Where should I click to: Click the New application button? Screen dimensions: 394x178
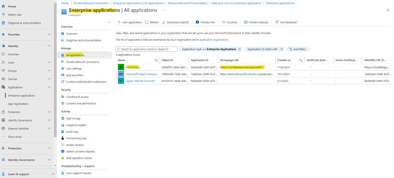tap(130, 22)
